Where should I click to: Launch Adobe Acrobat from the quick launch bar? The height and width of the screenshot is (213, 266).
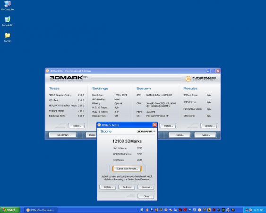point(185,210)
